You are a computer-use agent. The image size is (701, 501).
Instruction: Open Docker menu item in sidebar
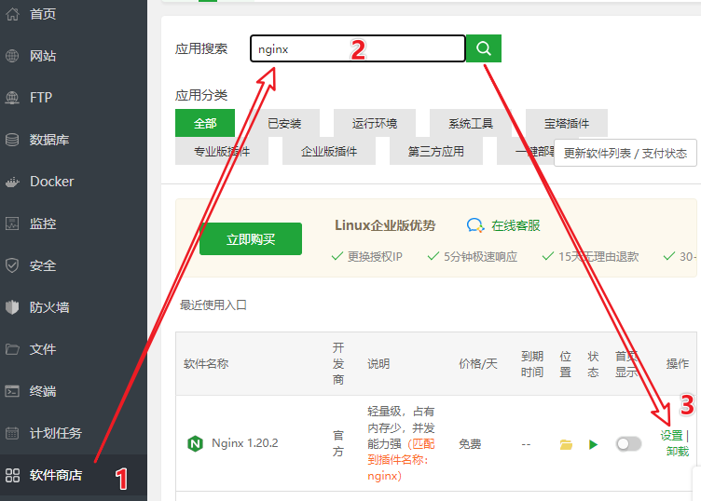point(52,182)
